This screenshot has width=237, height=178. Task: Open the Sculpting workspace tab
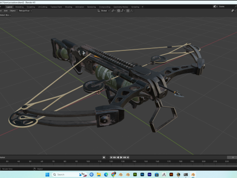tap(31, 7)
